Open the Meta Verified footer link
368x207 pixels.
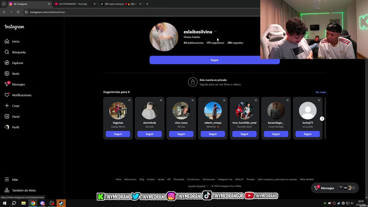(x=306, y=179)
